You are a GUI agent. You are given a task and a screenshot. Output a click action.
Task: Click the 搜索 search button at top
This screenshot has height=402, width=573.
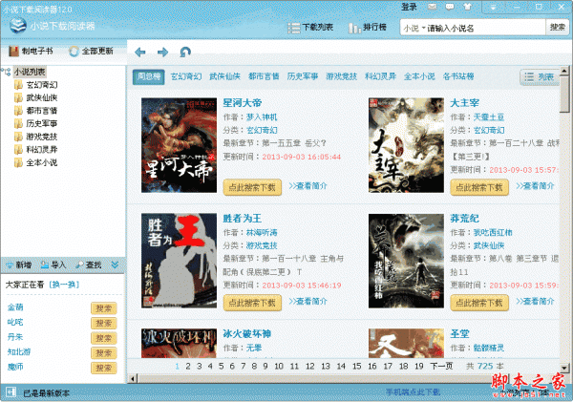point(558,28)
